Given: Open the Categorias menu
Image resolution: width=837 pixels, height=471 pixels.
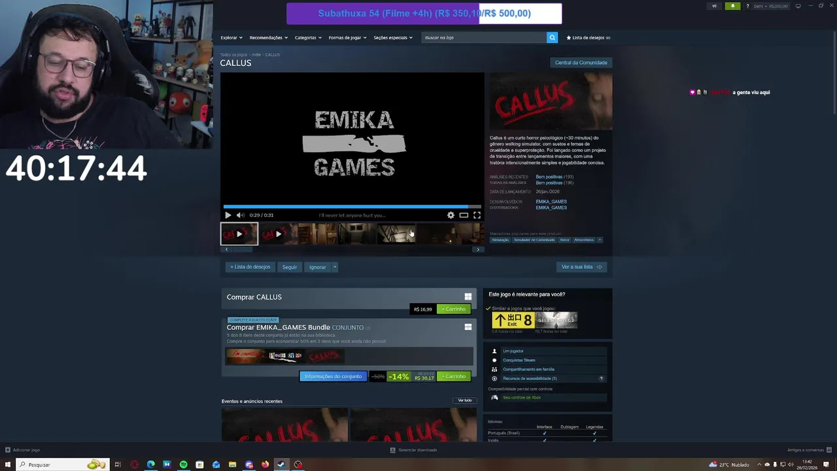Looking at the screenshot, I should [308, 37].
